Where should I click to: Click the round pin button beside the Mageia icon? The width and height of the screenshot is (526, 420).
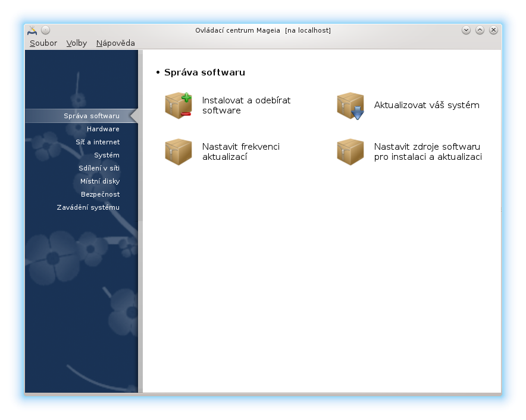(x=46, y=30)
